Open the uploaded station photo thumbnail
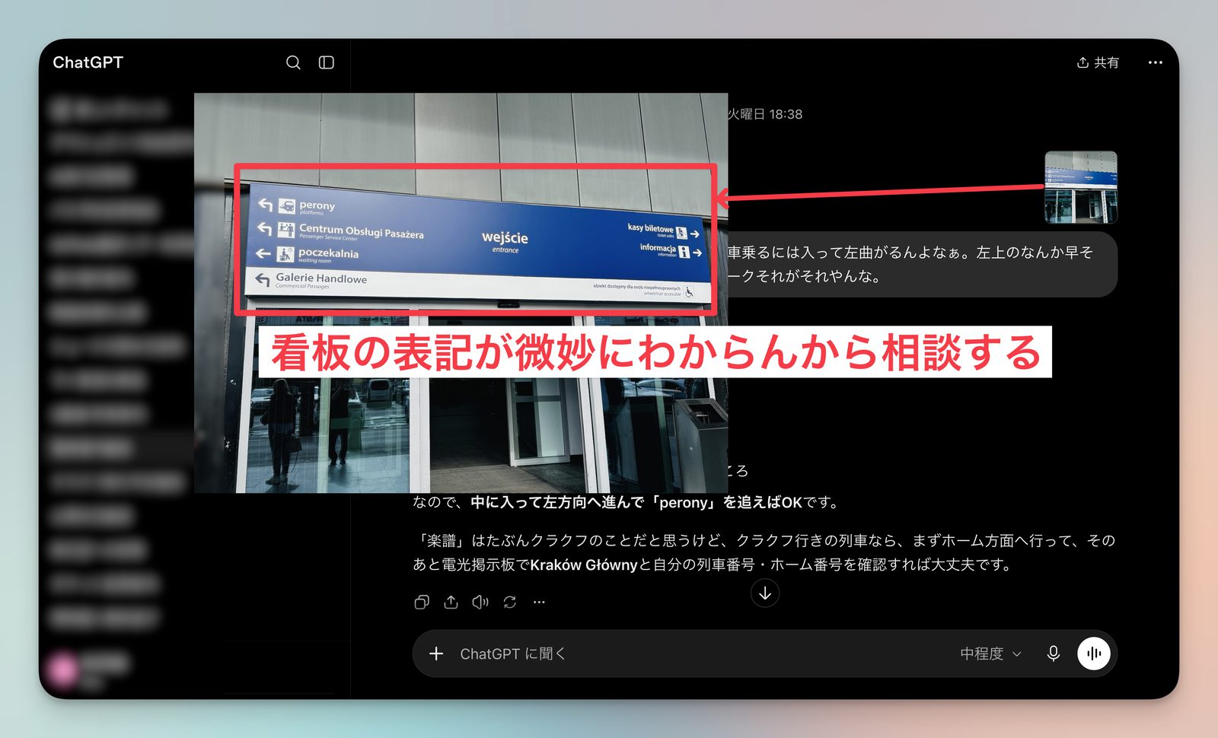Screen dimensions: 1218x738 (x=1081, y=187)
